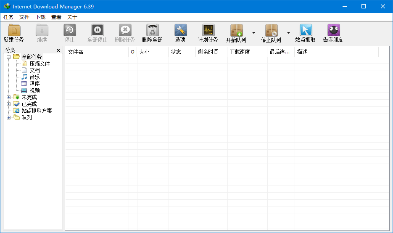The image size is (393, 233).
Task: Sort by the 大小 column header
Action: (x=153, y=52)
